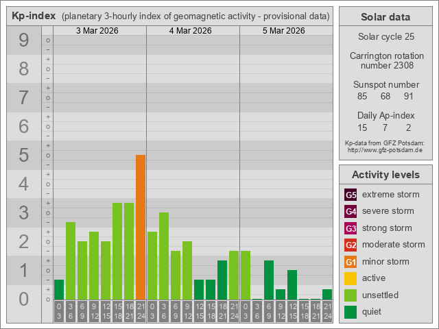Select the 4 Mar 2026 date header
Image resolution: width=439 pixels, height=329 pixels.
(190, 31)
